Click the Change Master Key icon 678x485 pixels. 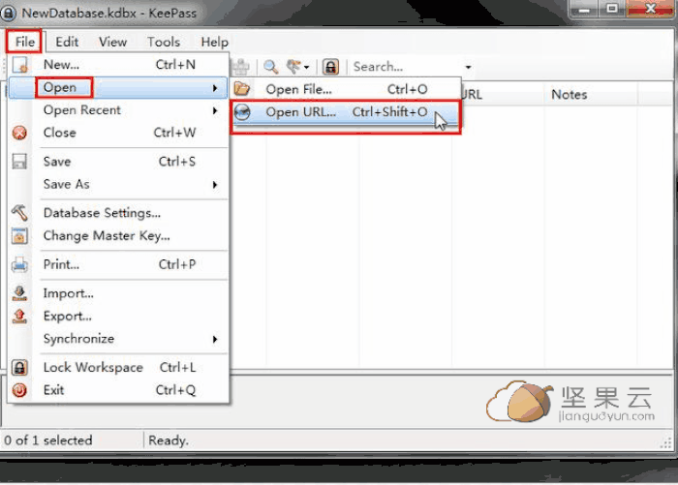pyautogui.click(x=19, y=236)
